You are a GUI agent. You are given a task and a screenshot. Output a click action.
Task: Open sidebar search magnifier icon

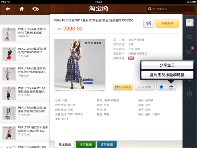point(190,37)
